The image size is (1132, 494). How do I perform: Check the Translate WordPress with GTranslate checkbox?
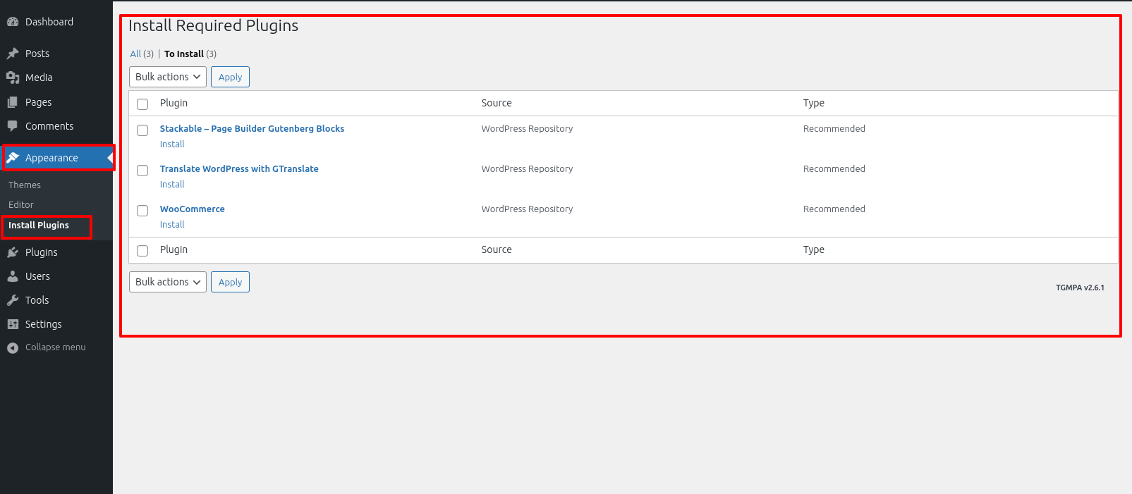tap(142, 171)
